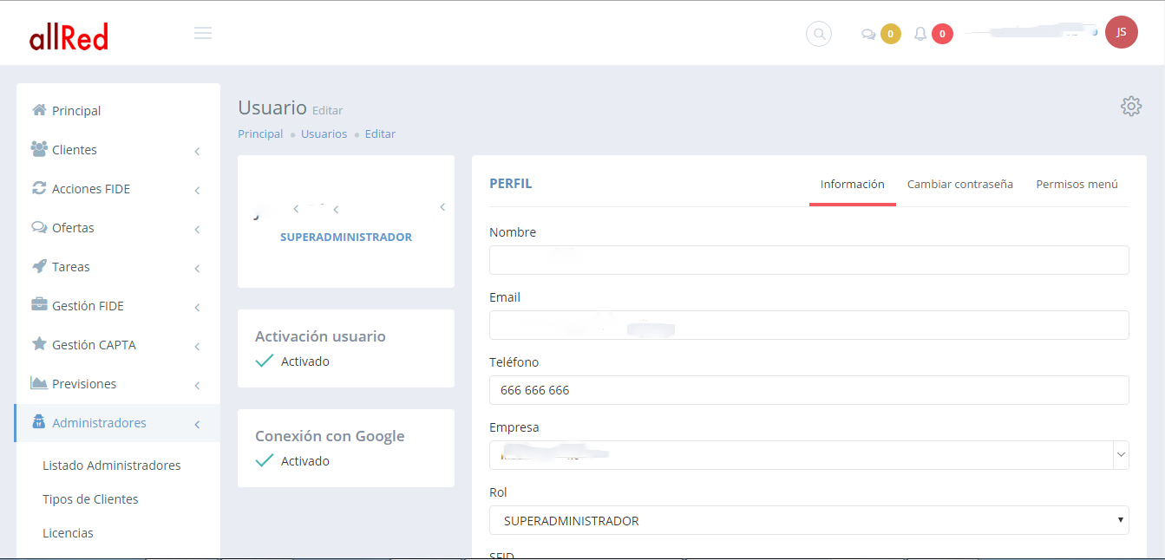The height and width of the screenshot is (560, 1165).
Task: Open Listado Administradores link
Action: [x=111, y=466]
